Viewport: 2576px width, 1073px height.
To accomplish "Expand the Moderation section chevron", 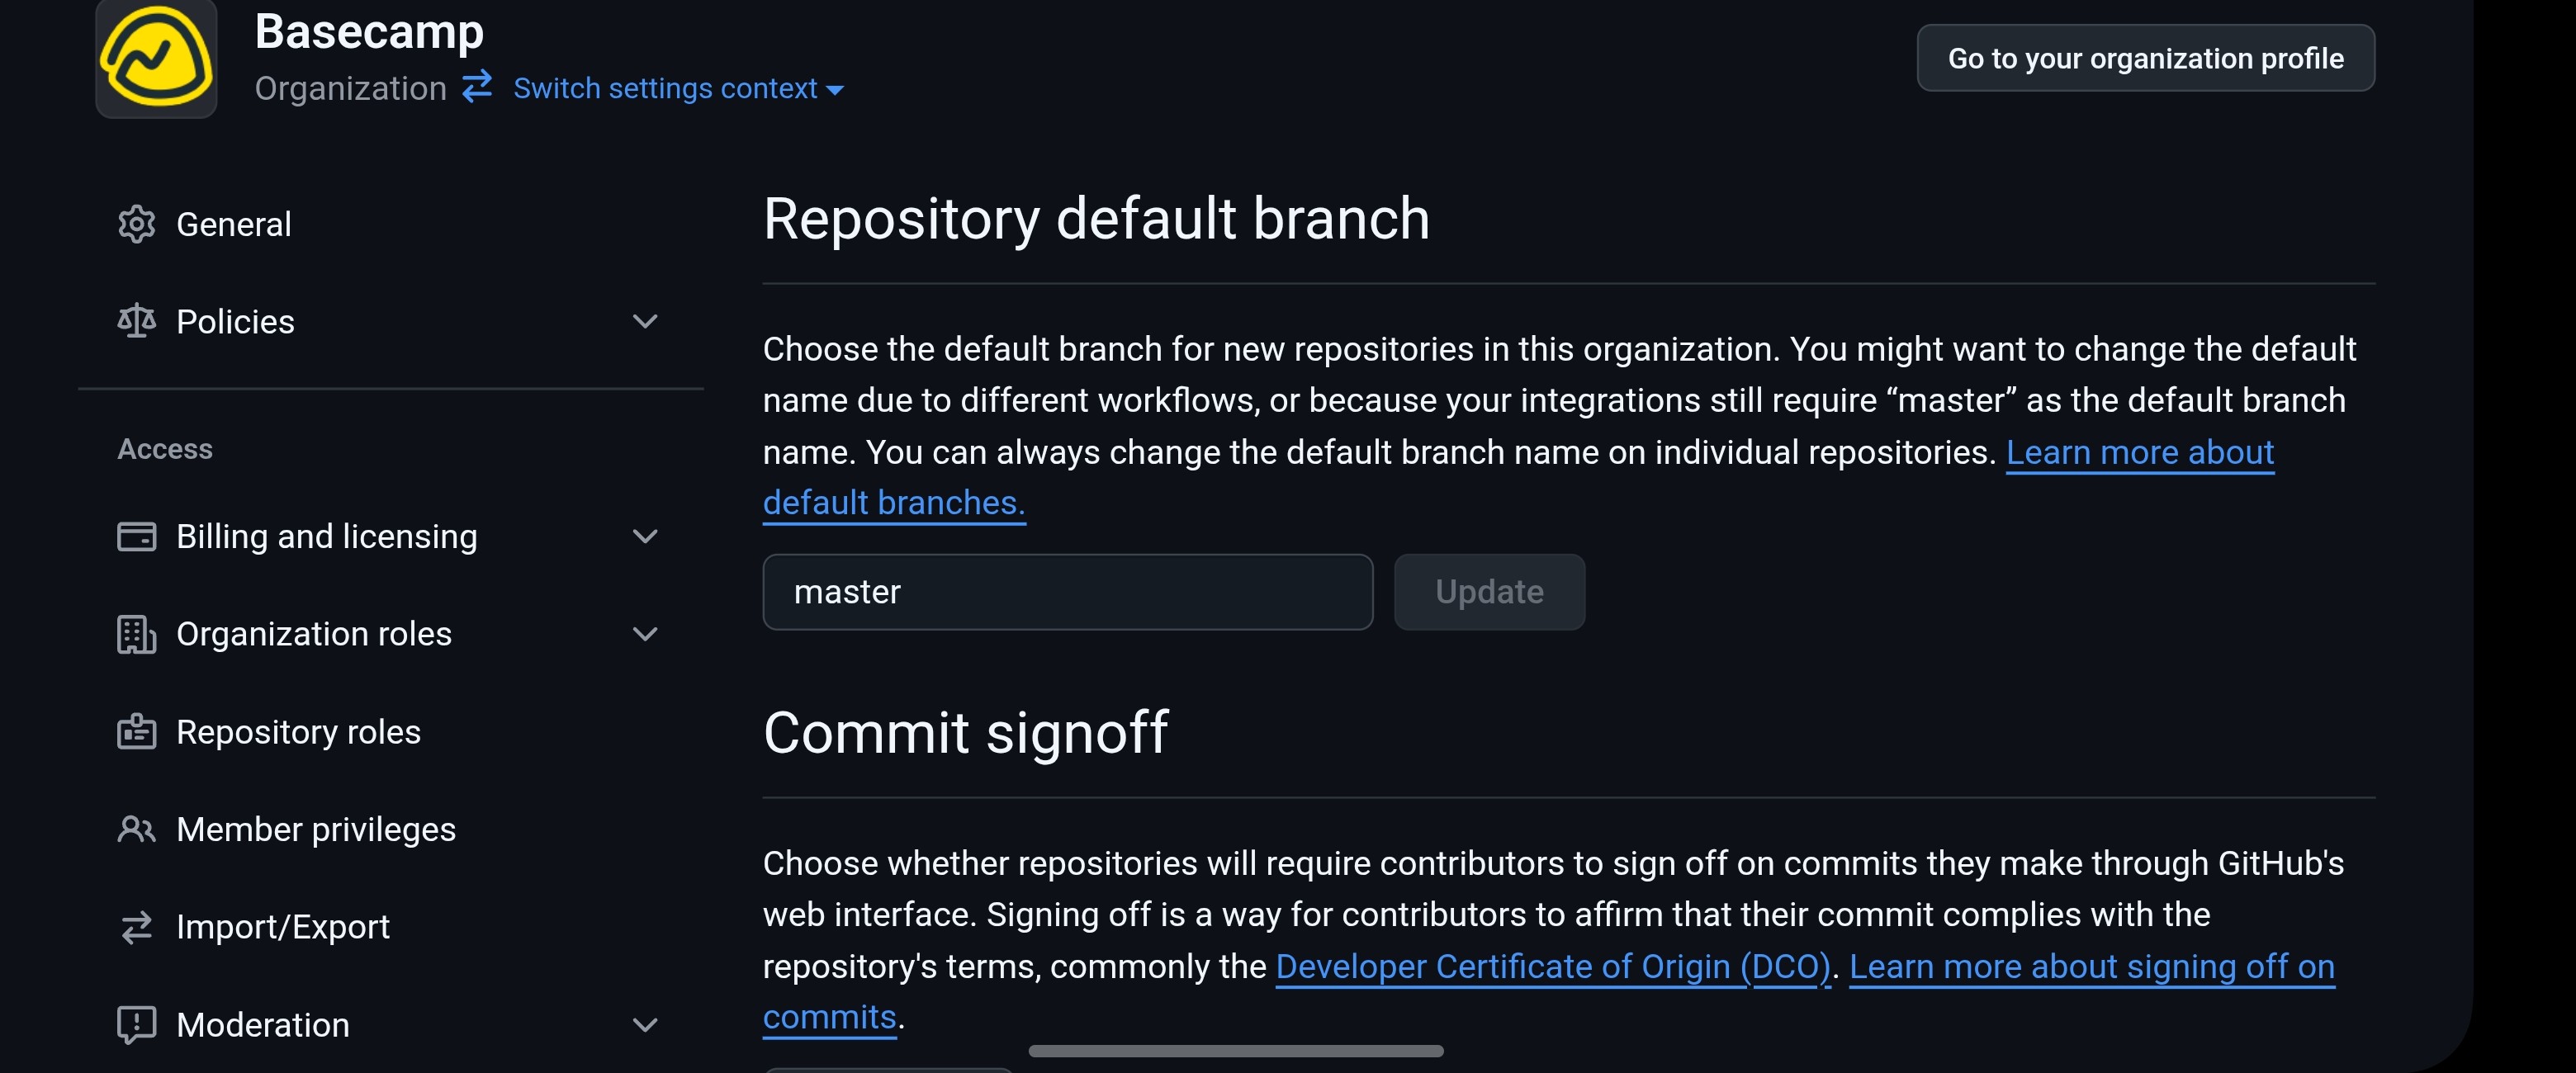I will pos(645,1024).
